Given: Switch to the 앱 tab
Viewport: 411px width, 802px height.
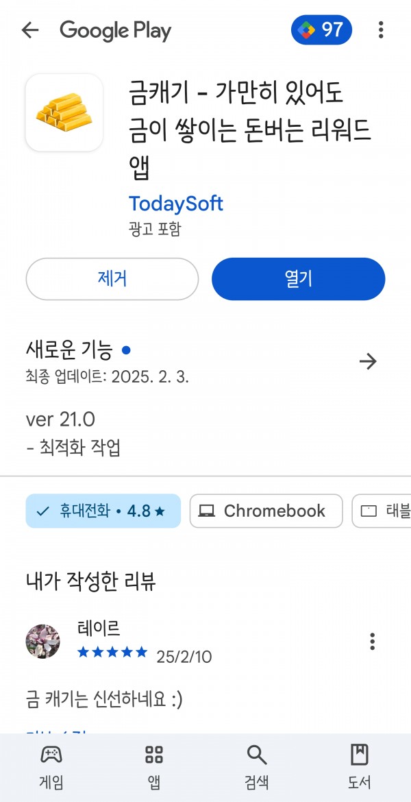Looking at the screenshot, I should [154, 767].
